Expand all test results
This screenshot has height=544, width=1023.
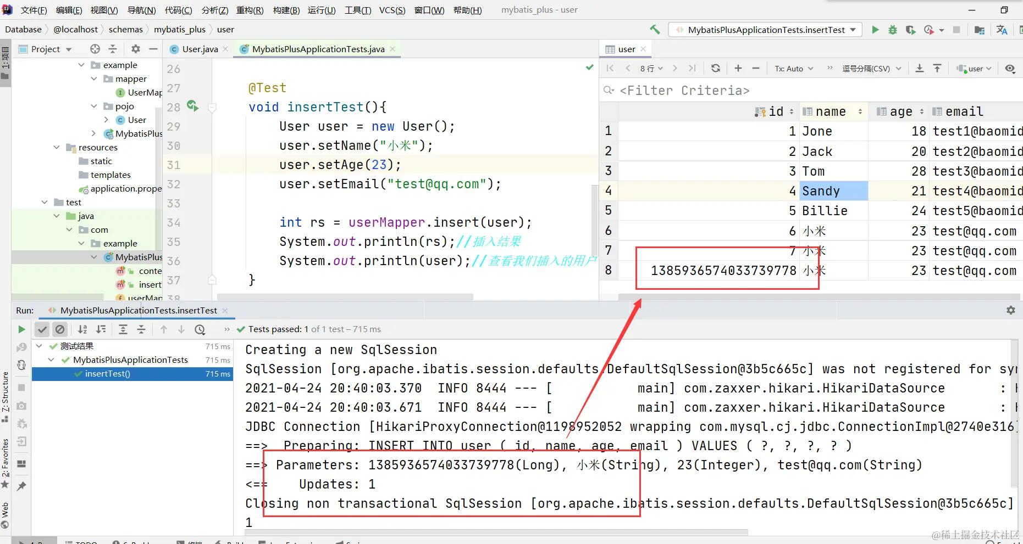click(x=123, y=329)
